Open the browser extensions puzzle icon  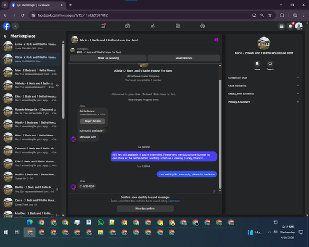click(282, 15)
